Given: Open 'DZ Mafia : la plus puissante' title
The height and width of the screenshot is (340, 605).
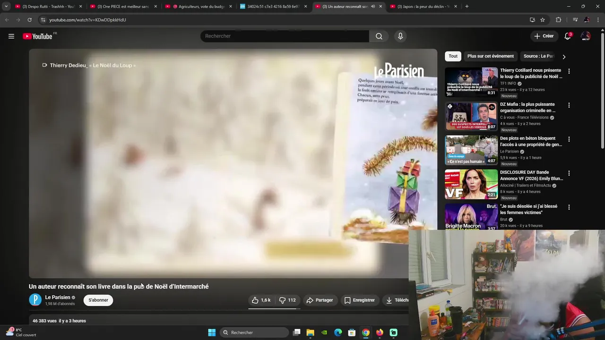Looking at the screenshot, I should [x=527, y=107].
